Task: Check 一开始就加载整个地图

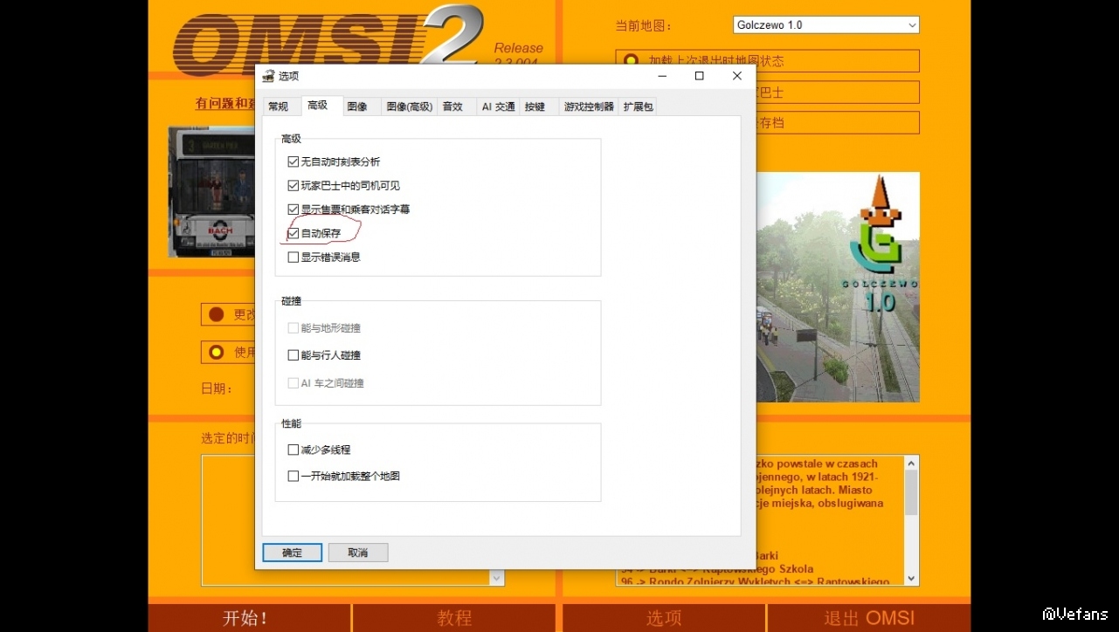Action: click(294, 476)
